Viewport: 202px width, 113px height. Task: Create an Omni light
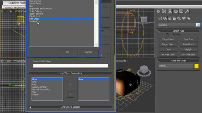point(168,50)
